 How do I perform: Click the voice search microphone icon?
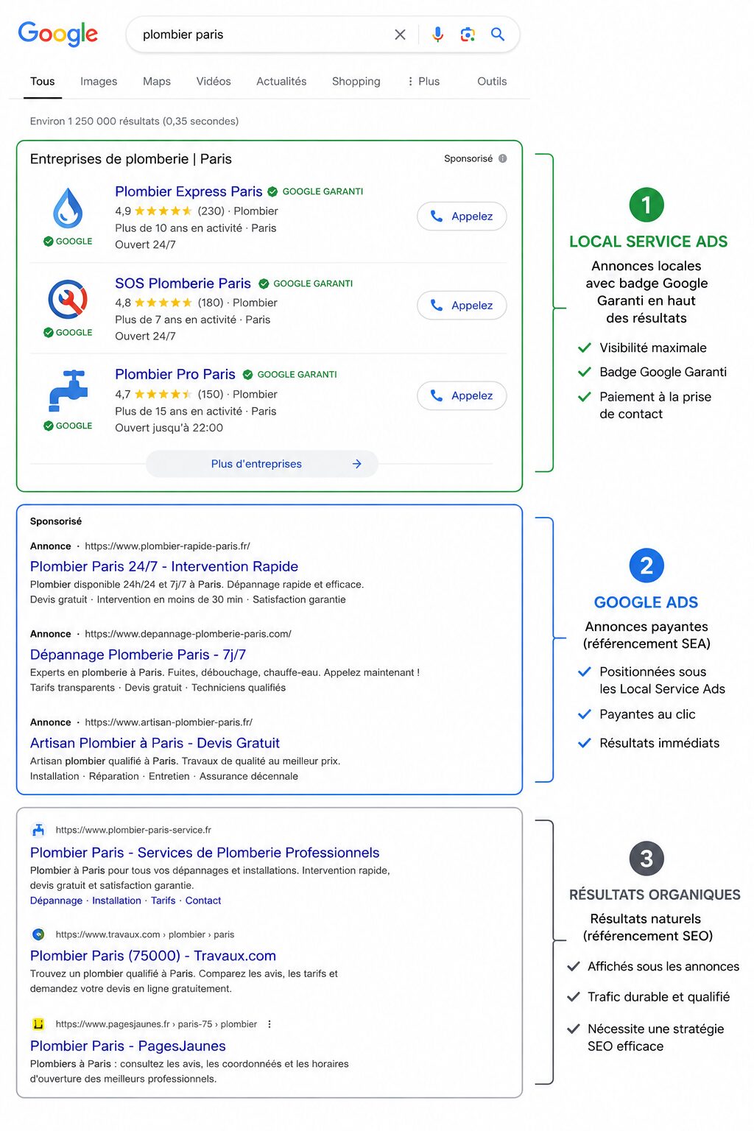pos(437,35)
